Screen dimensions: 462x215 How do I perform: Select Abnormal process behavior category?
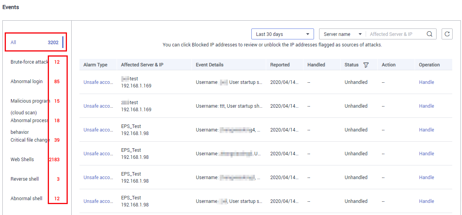pos(35,126)
